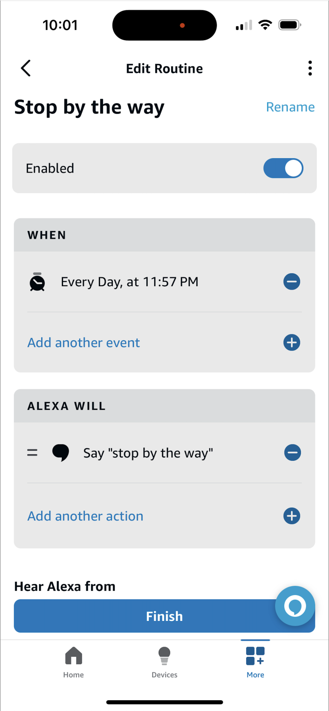Tap the speech bubble icon
Image resolution: width=329 pixels, height=711 pixels.
click(61, 453)
